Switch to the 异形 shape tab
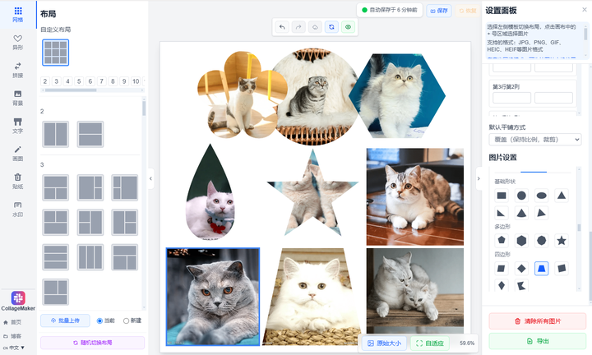 click(x=17, y=41)
